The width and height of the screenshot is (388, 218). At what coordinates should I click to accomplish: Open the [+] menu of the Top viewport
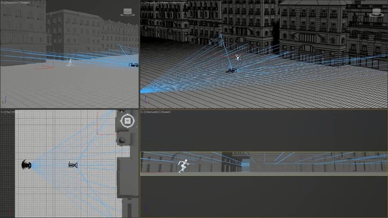2,112
